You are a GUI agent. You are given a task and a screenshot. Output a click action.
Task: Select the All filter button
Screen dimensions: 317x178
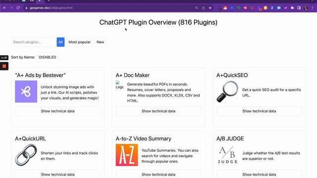[x=60, y=42]
